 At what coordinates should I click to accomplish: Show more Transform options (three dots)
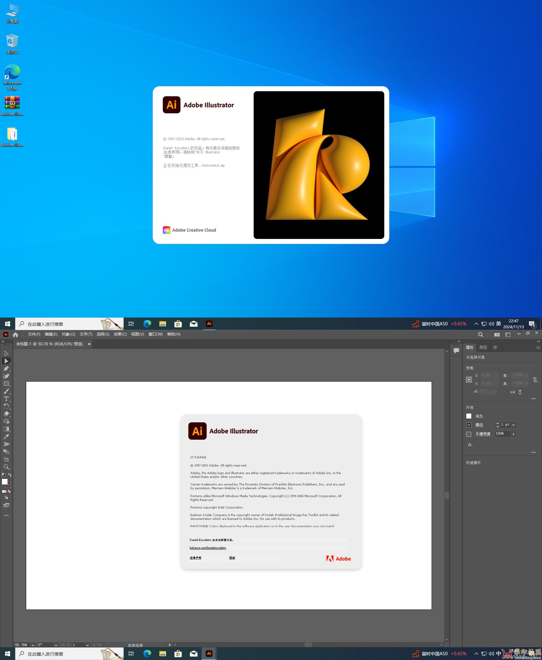point(533,399)
